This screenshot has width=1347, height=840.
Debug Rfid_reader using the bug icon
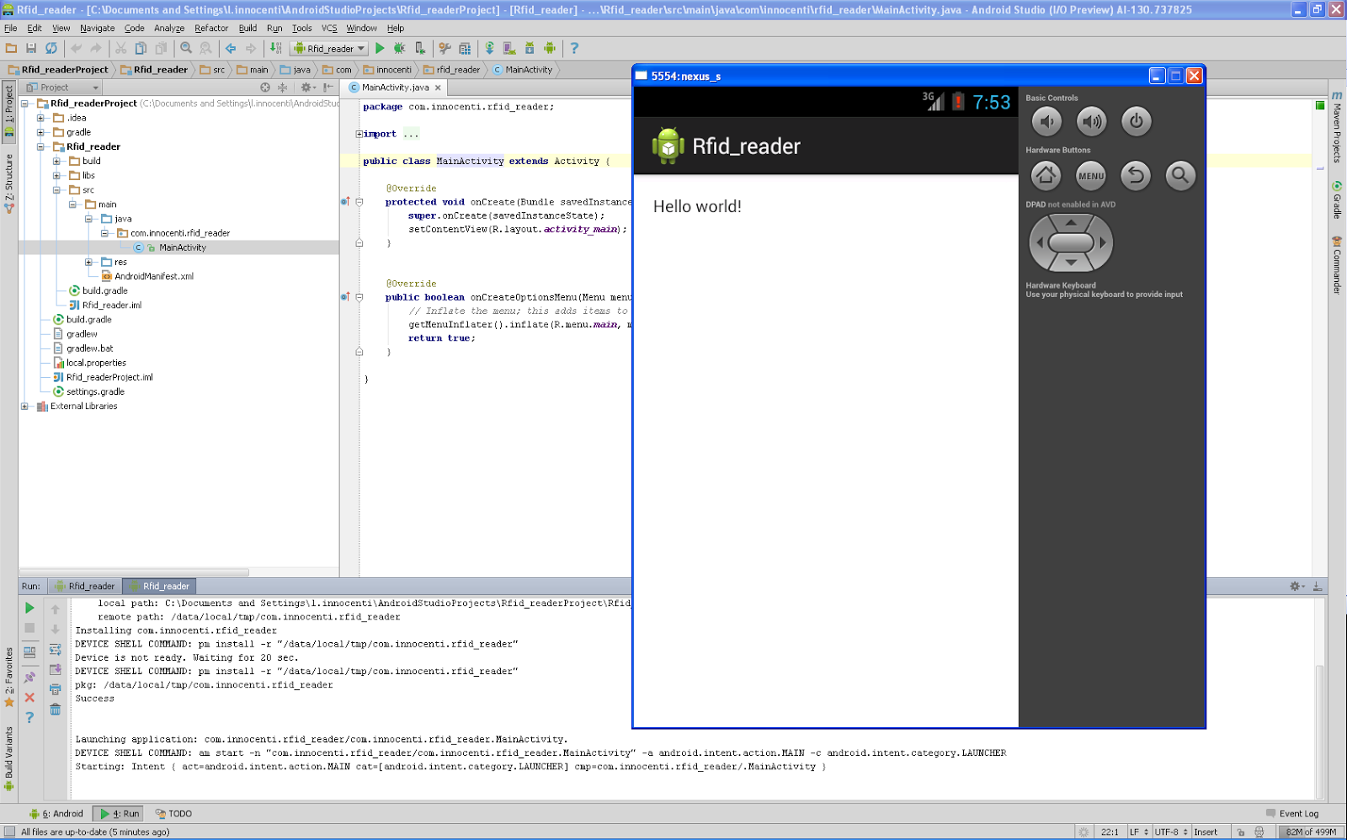pyautogui.click(x=399, y=48)
